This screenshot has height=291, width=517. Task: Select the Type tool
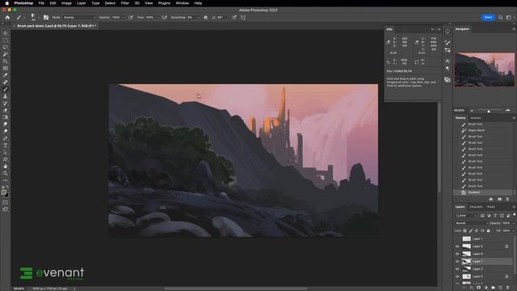pyautogui.click(x=6, y=145)
